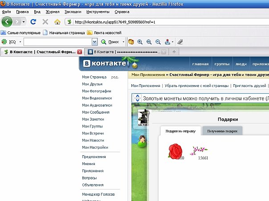Expand the Поиск options dropdown arrow
Viewport: 269px width, 201px height.
123,42
